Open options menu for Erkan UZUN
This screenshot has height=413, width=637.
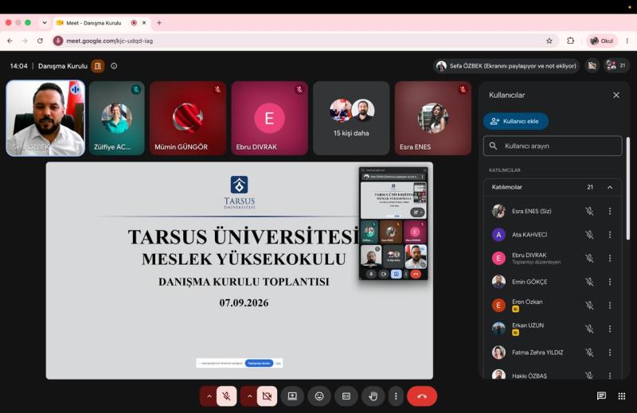click(610, 329)
